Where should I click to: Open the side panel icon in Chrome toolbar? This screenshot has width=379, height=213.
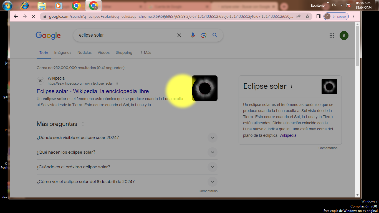pyautogui.click(x=319, y=16)
